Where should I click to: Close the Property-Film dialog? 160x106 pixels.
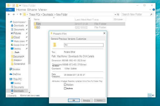coord(104,33)
